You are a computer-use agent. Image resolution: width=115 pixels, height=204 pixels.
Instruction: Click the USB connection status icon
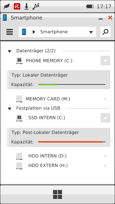point(36,6)
